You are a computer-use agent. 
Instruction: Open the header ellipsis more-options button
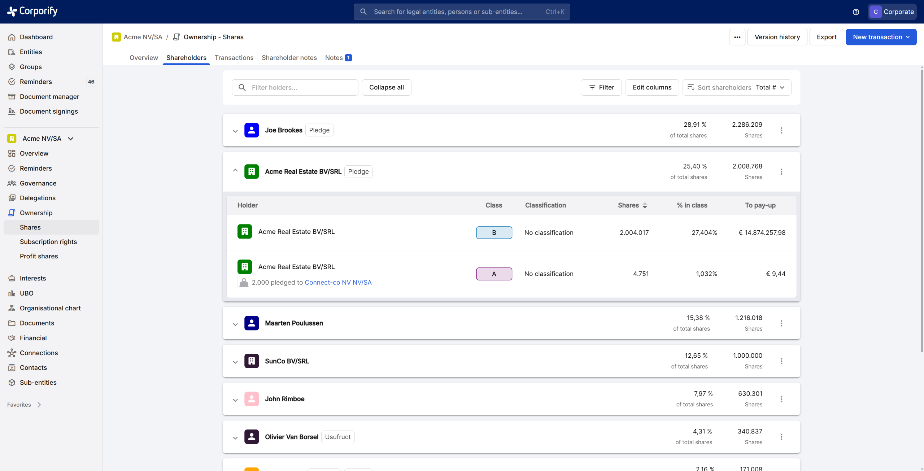(x=737, y=37)
